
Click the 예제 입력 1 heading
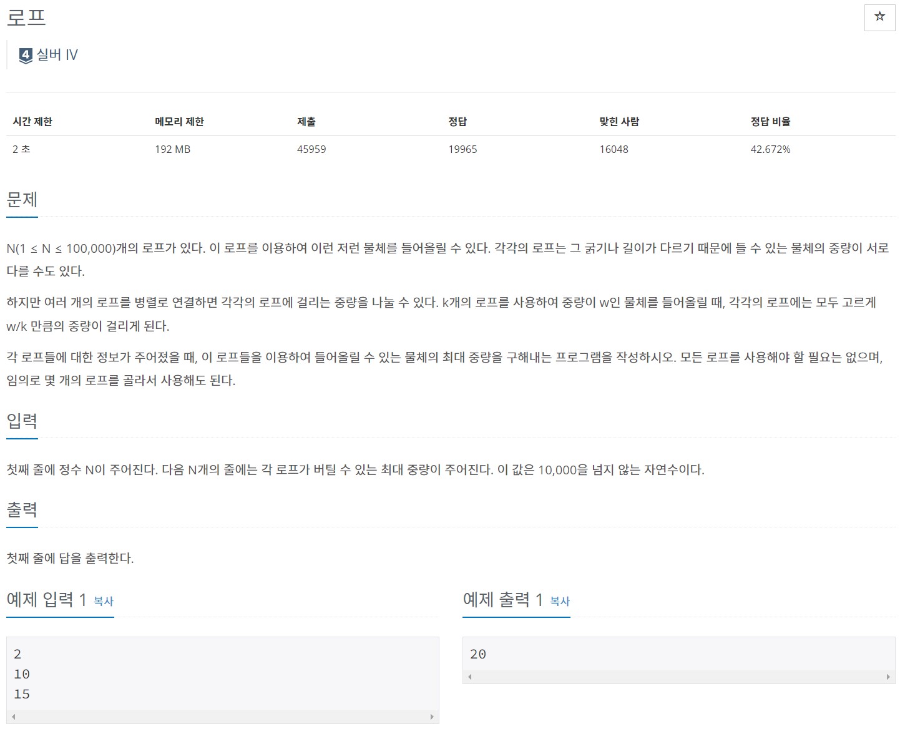coord(46,600)
